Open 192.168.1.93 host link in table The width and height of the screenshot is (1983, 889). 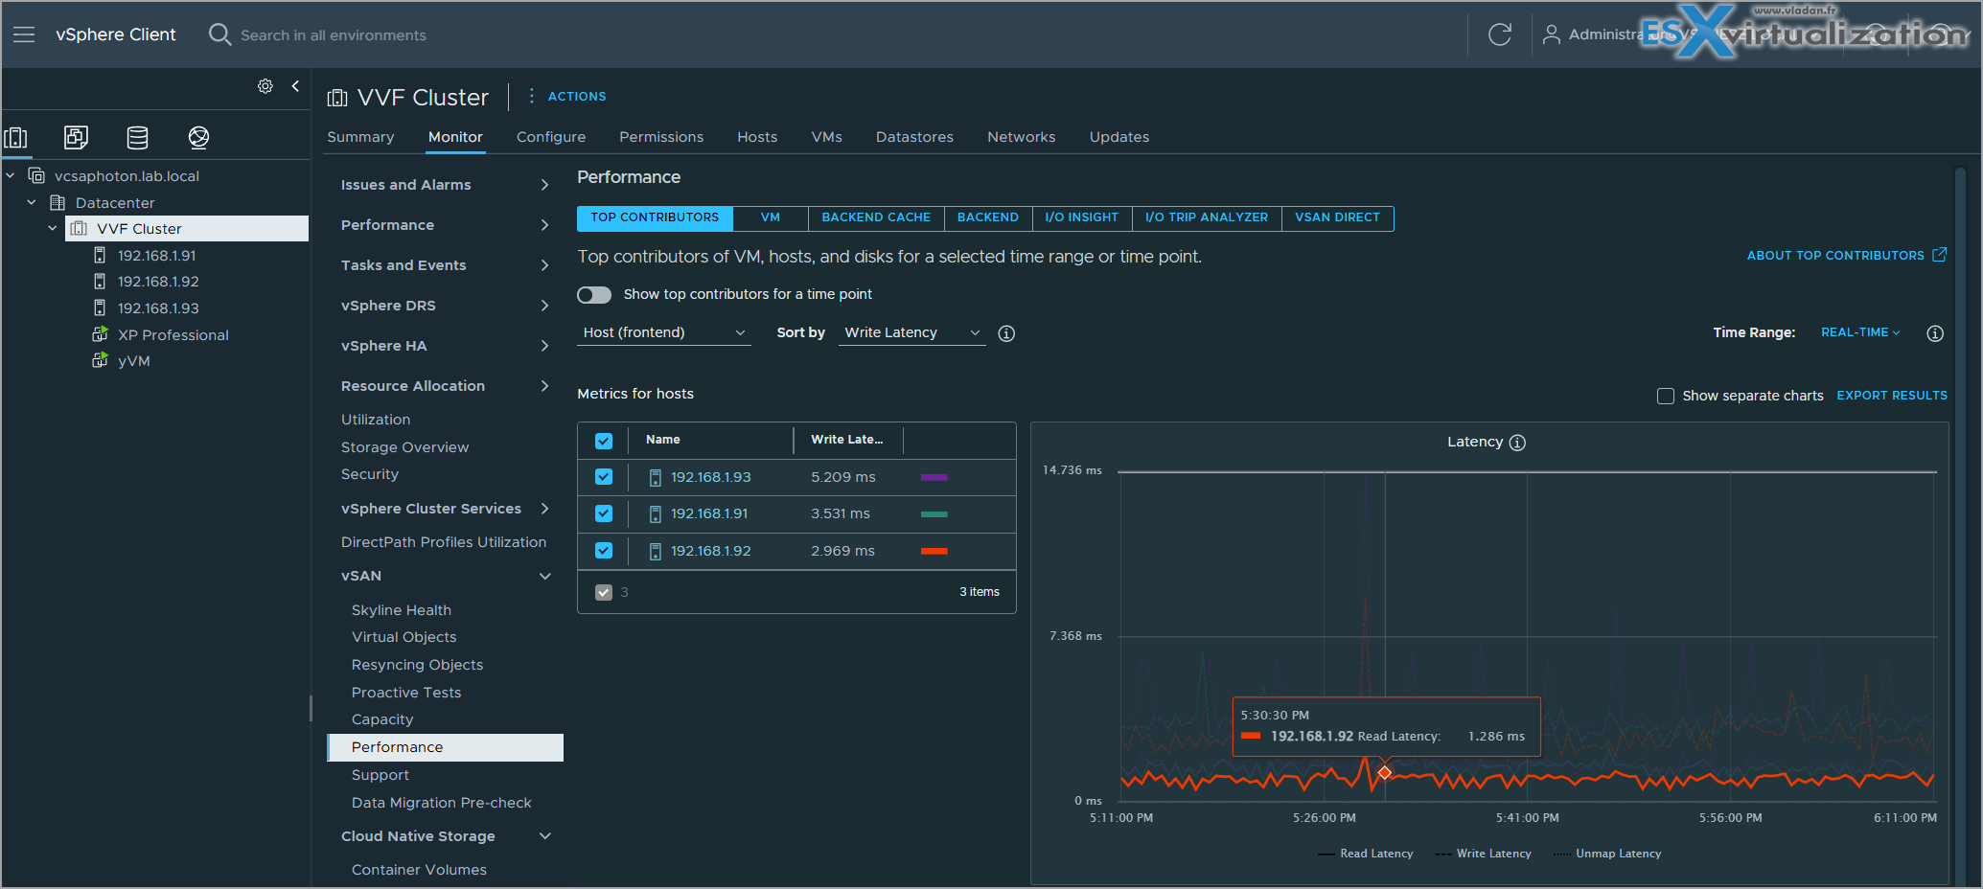click(711, 477)
